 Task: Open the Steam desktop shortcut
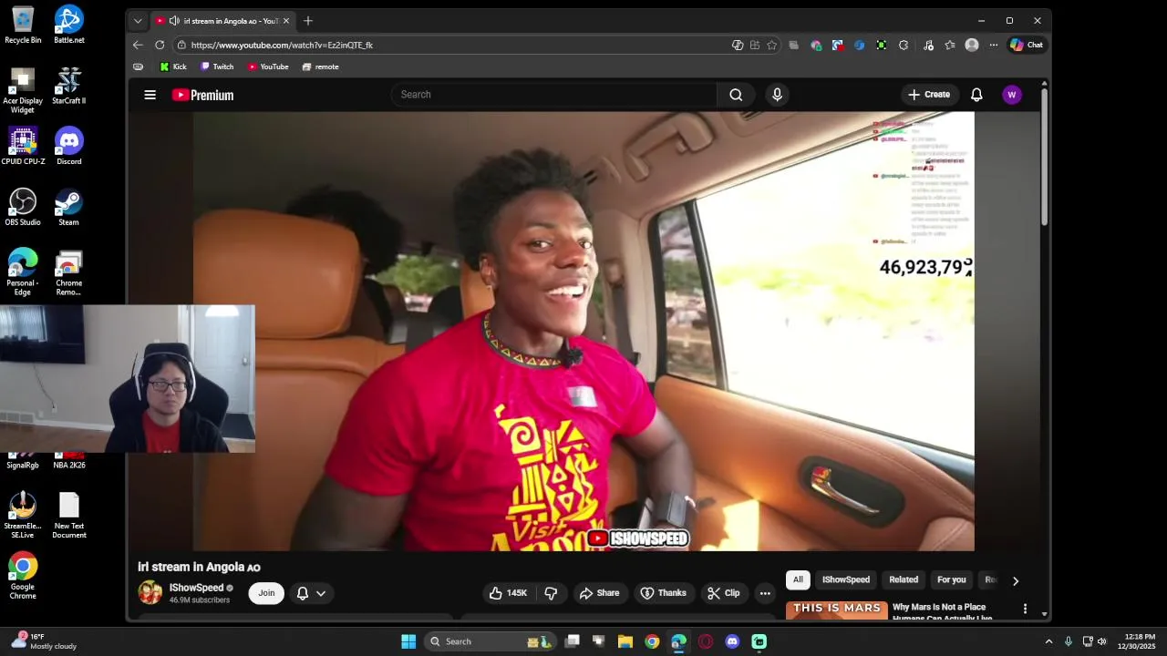tap(68, 207)
